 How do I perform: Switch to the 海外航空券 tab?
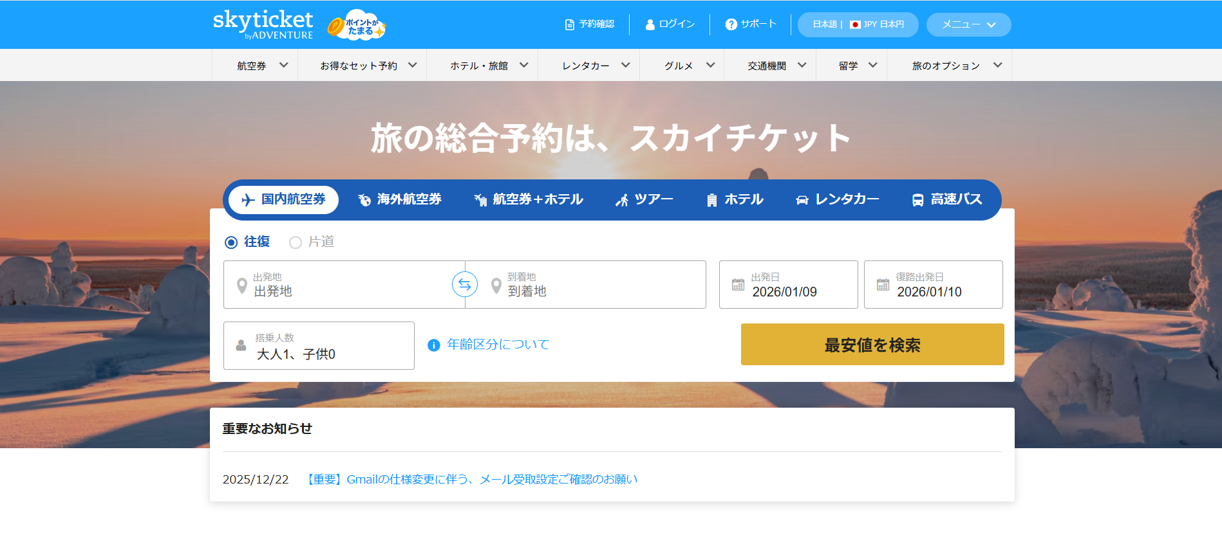[400, 200]
